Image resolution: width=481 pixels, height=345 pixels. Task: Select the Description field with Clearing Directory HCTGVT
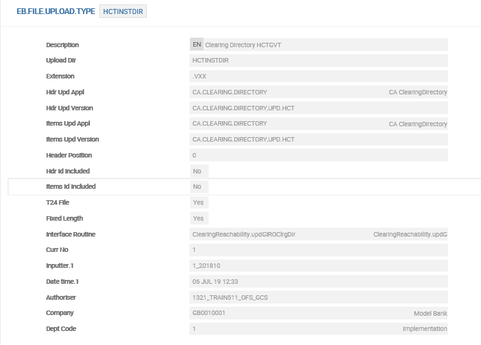tap(325, 45)
